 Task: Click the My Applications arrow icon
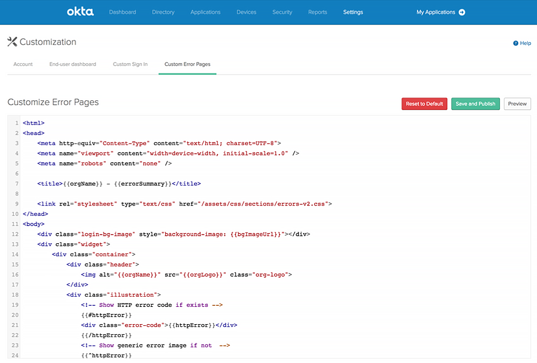pyautogui.click(x=462, y=12)
